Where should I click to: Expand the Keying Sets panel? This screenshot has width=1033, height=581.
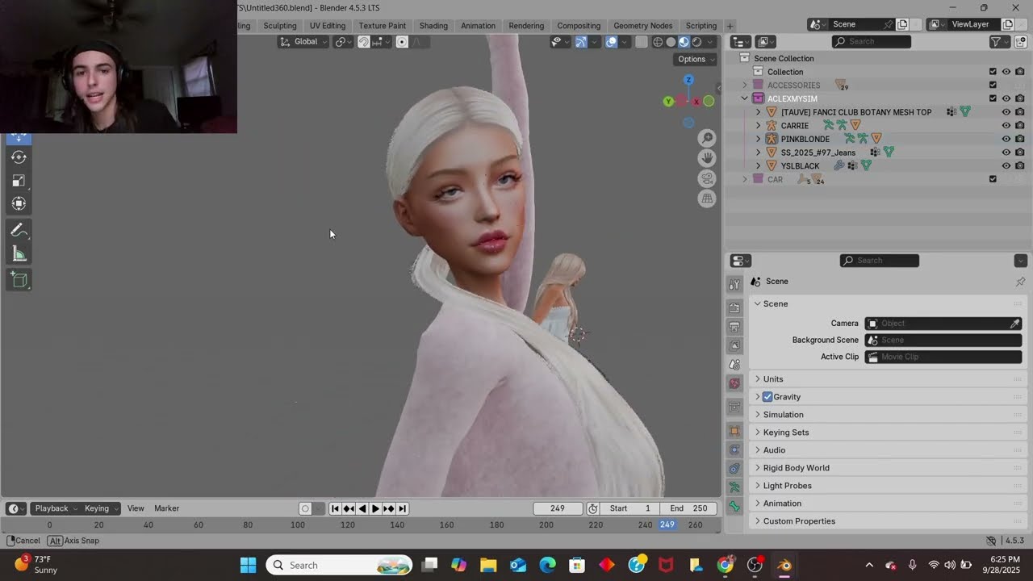coord(889,433)
